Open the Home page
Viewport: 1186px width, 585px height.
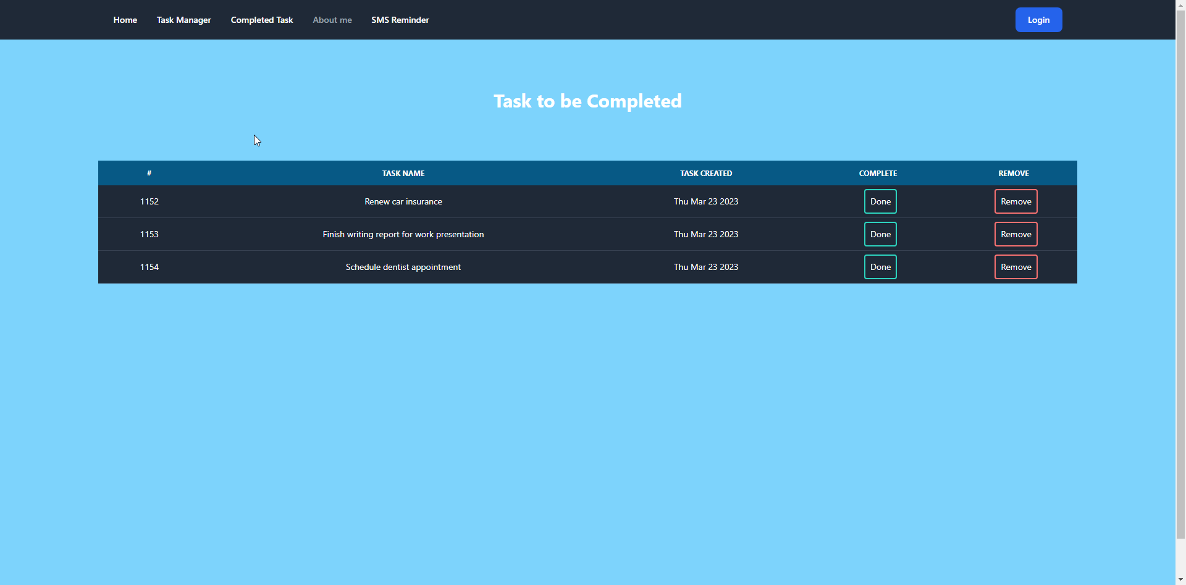(125, 19)
